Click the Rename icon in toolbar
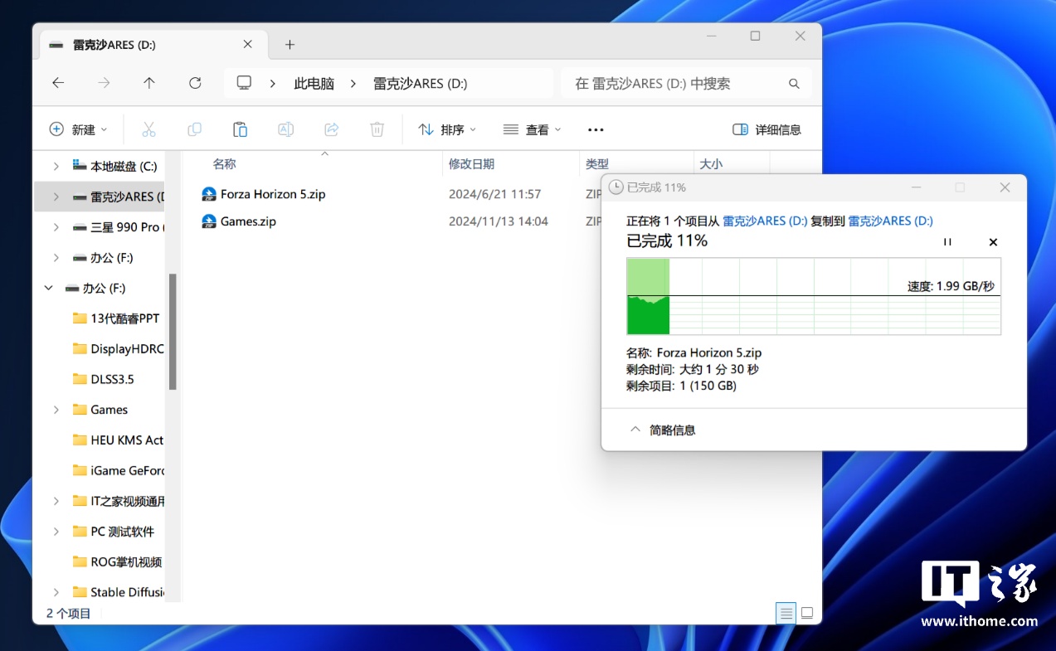 [285, 129]
